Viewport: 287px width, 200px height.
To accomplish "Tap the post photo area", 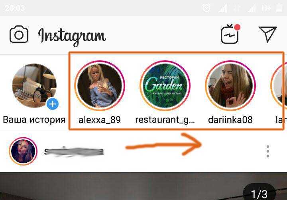I will click(143, 186).
